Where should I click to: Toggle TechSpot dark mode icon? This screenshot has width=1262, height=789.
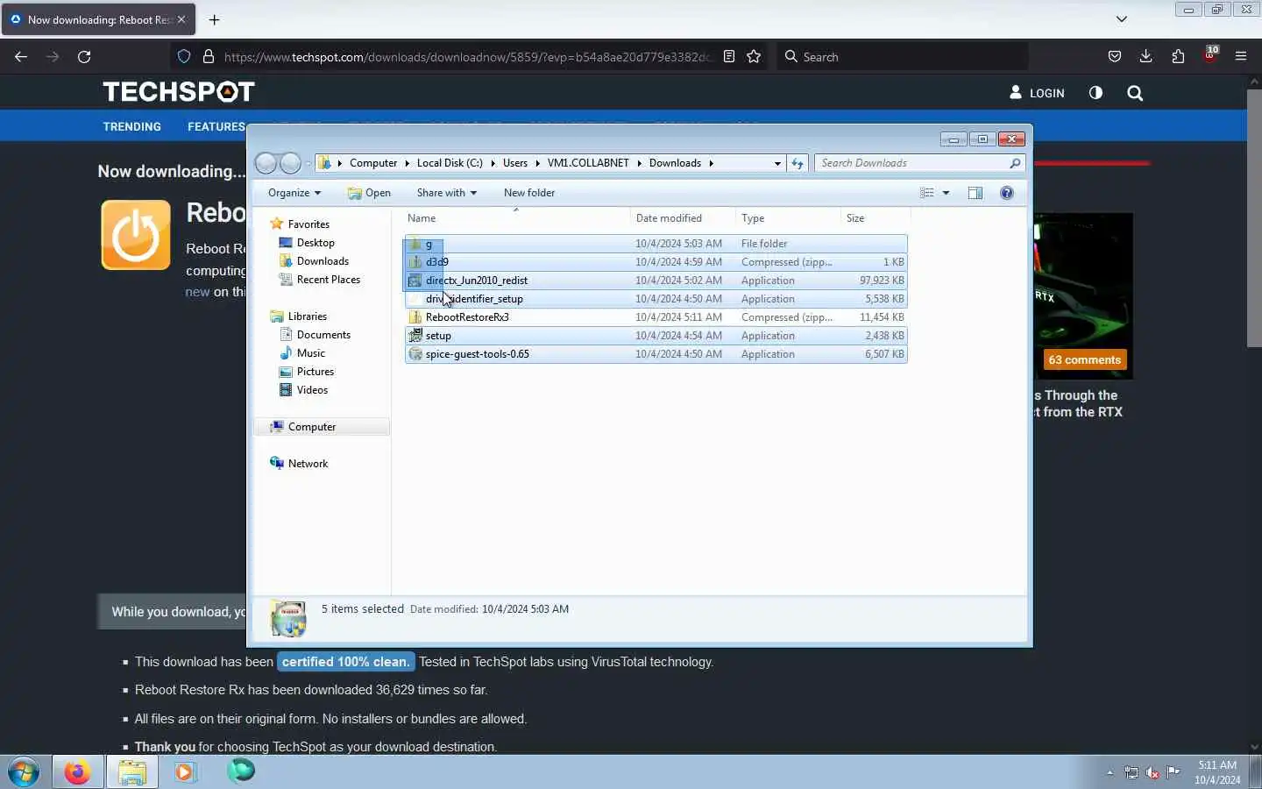(x=1095, y=93)
